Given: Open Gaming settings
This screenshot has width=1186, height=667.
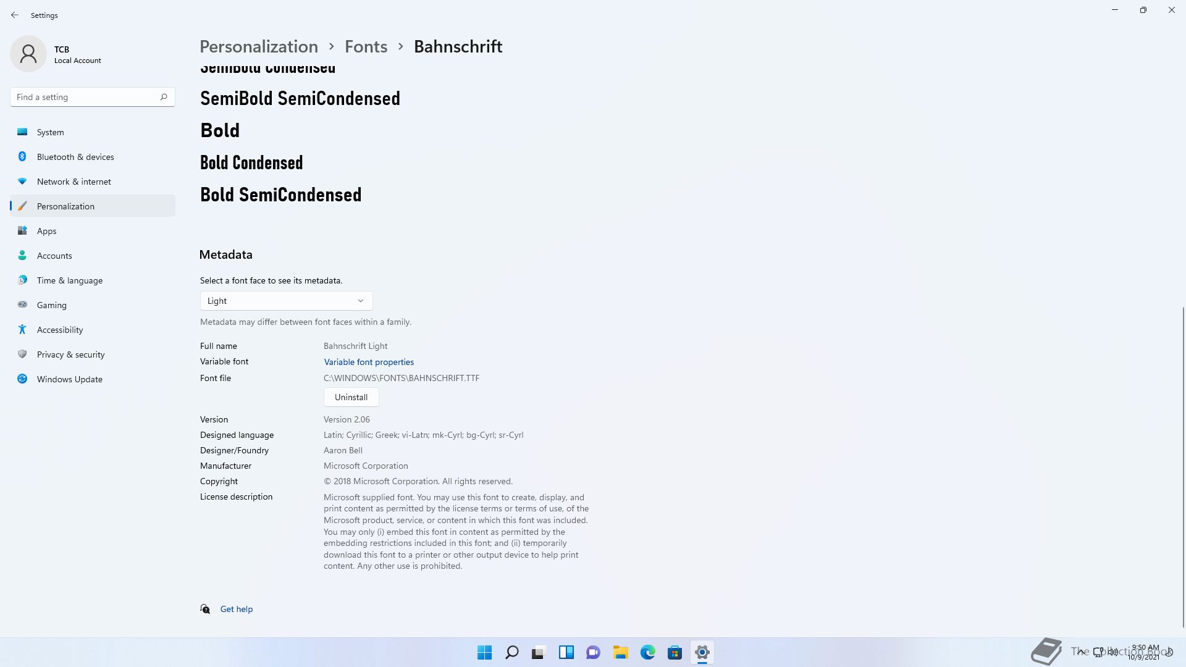Looking at the screenshot, I should point(93,305).
